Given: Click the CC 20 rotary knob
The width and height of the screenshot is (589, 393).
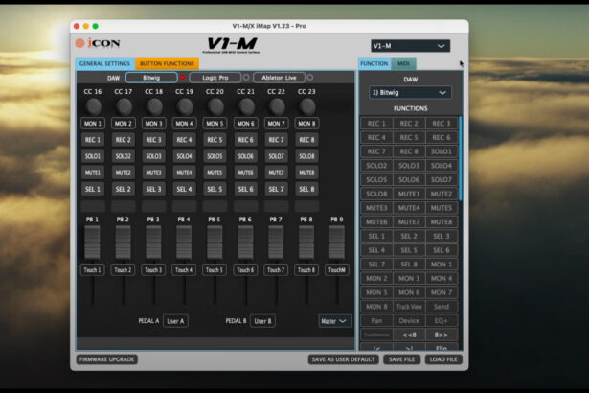Looking at the screenshot, I should point(215,107).
